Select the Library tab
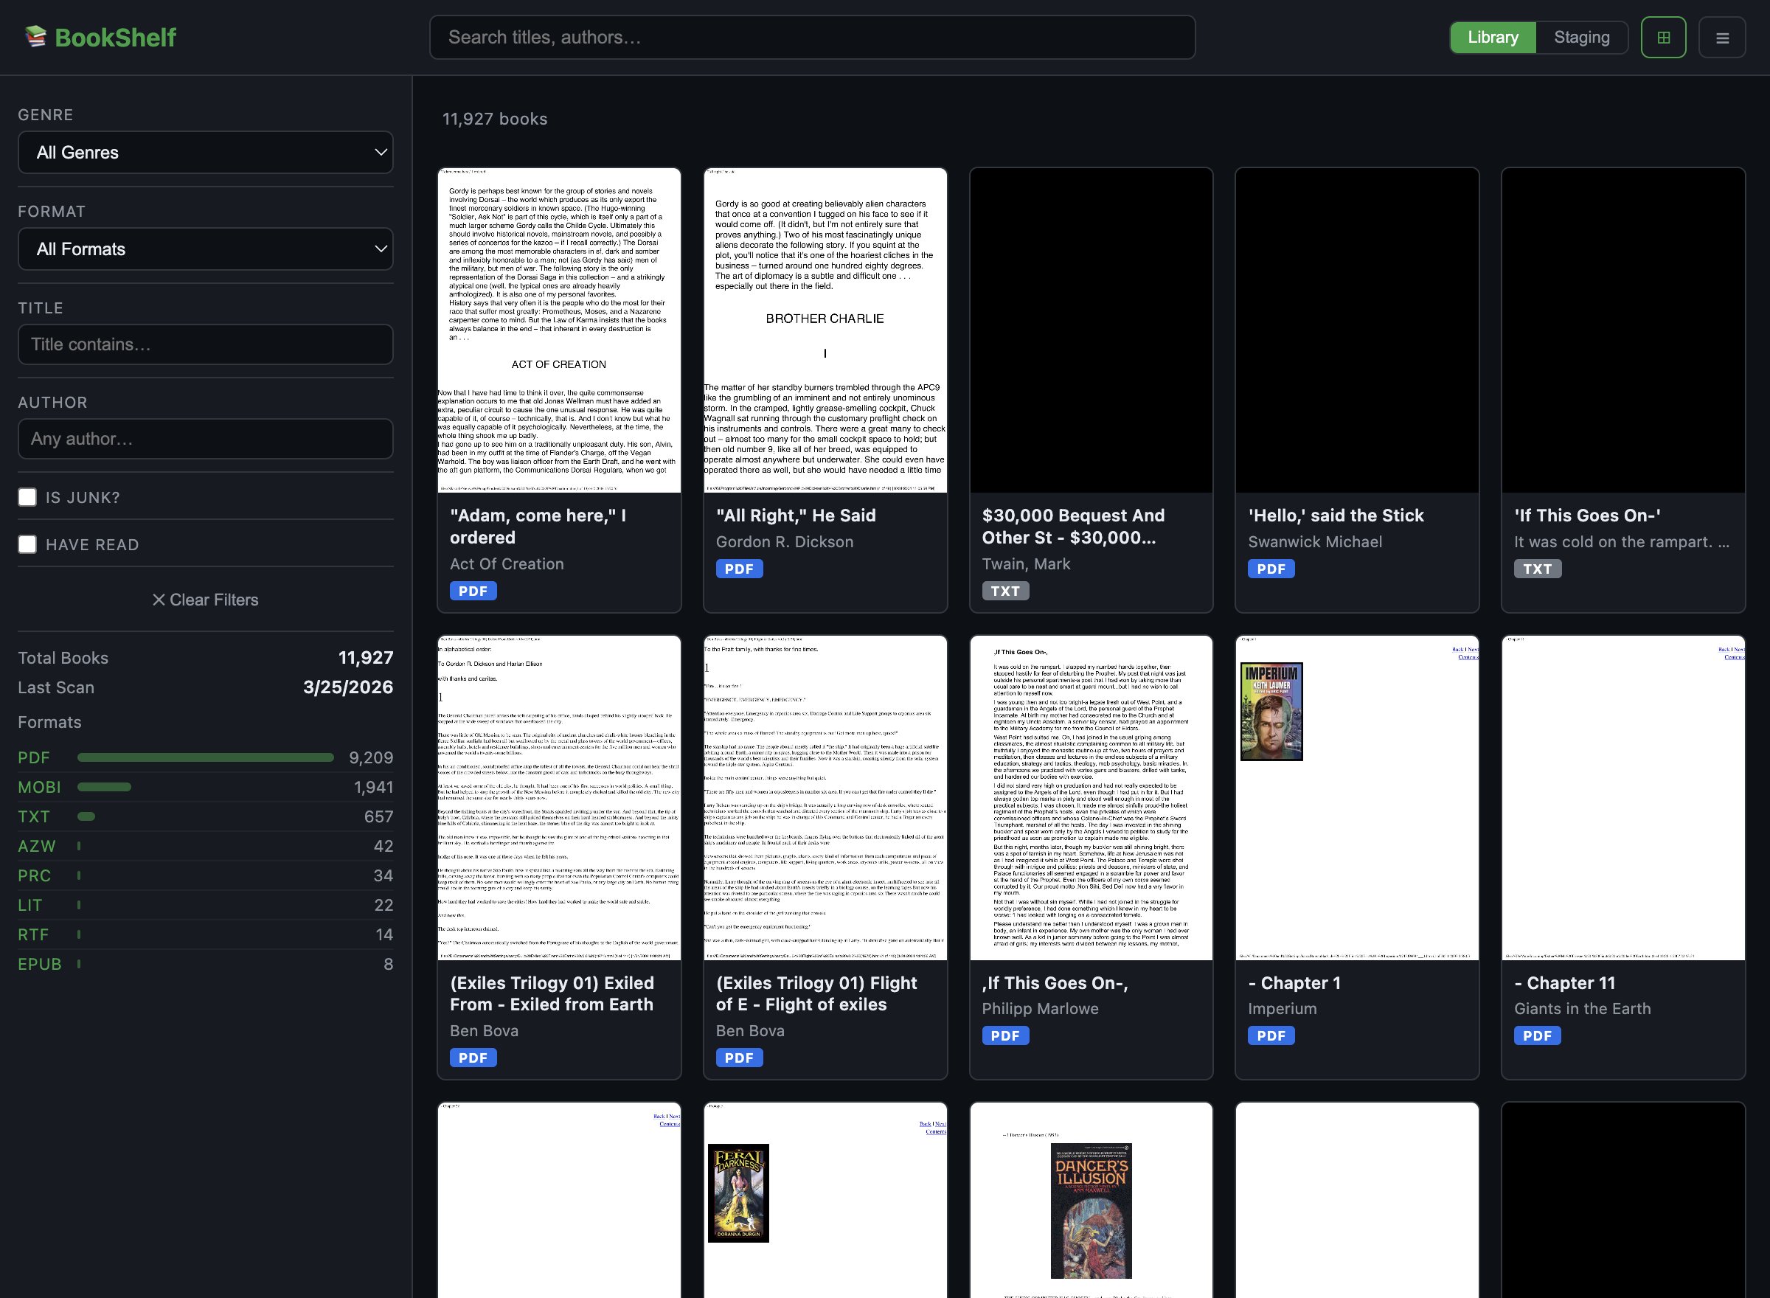 (1492, 38)
